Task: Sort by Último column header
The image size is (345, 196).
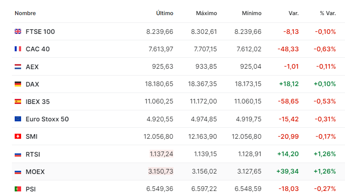Action: coord(165,13)
